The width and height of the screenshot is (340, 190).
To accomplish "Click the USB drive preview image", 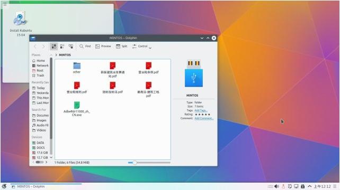I will click(x=194, y=73).
